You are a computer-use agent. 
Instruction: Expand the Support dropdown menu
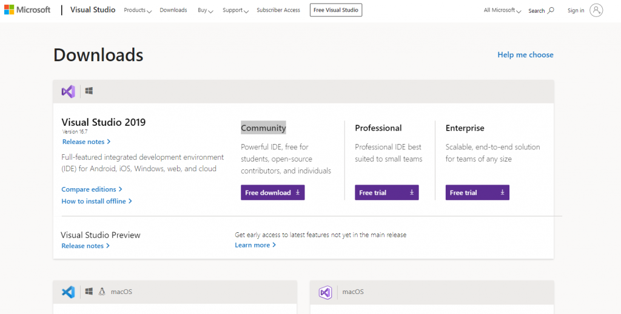[x=235, y=10]
